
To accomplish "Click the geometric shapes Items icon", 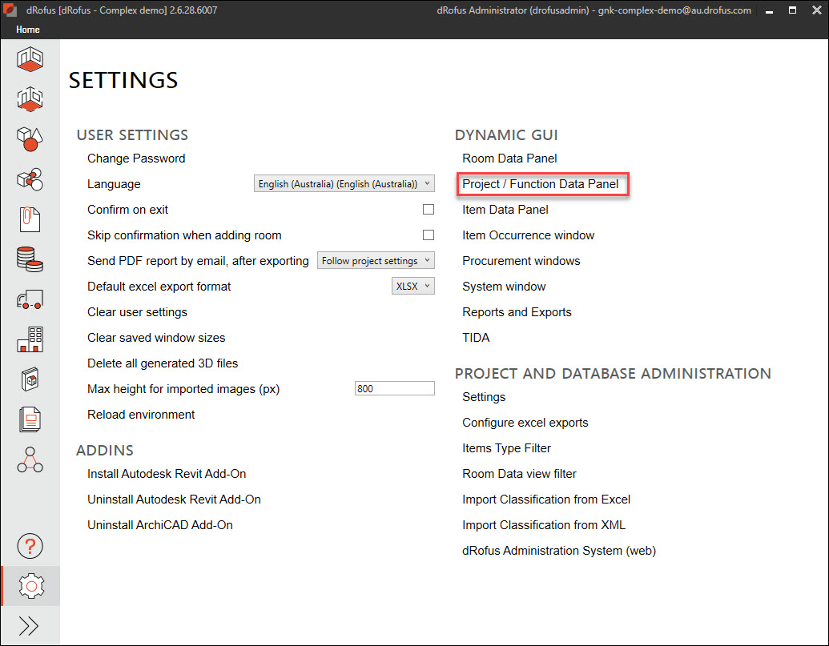I will click(30, 139).
